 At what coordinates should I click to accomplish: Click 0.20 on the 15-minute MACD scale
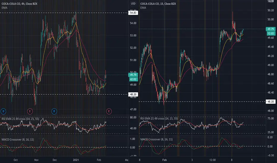pos(270,137)
